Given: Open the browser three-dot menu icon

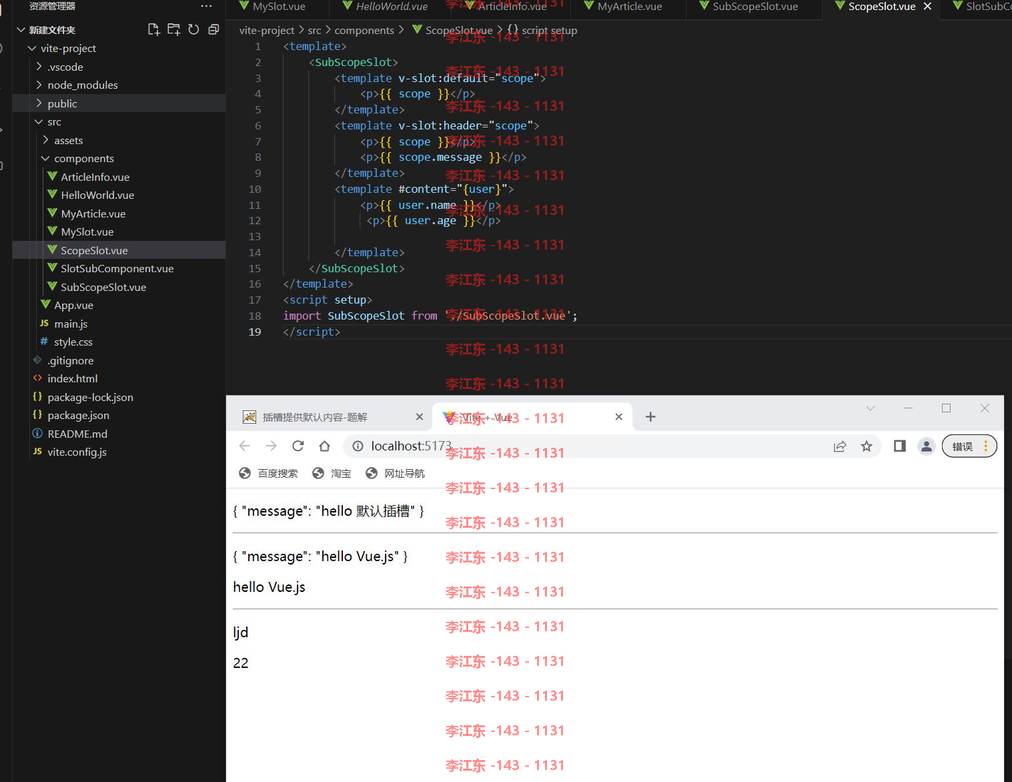Looking at the screenshot, I should tap(985, 446).
